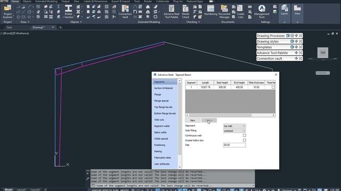
Task: Click the Start height cell 600.00
Action: [222, 87]
